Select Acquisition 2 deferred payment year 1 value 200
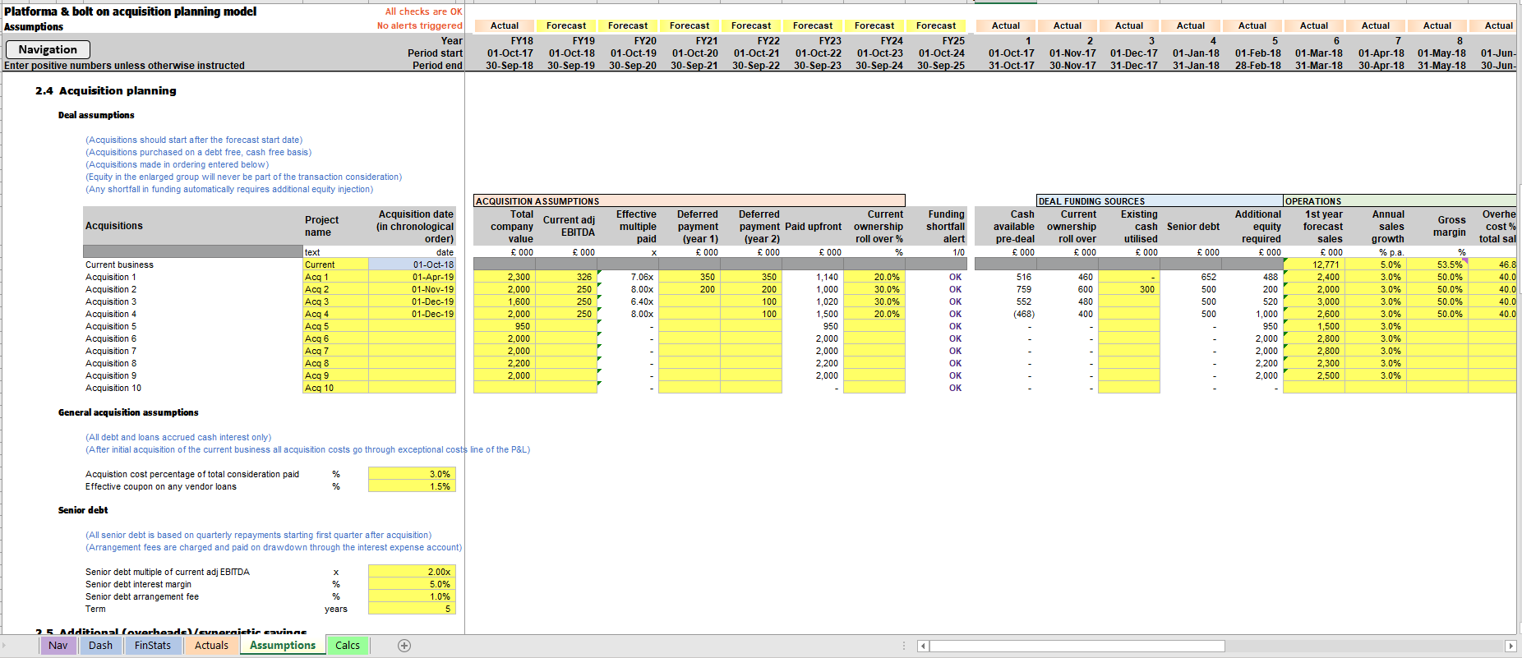The image size is (1522, 658). tap(690, 289)
